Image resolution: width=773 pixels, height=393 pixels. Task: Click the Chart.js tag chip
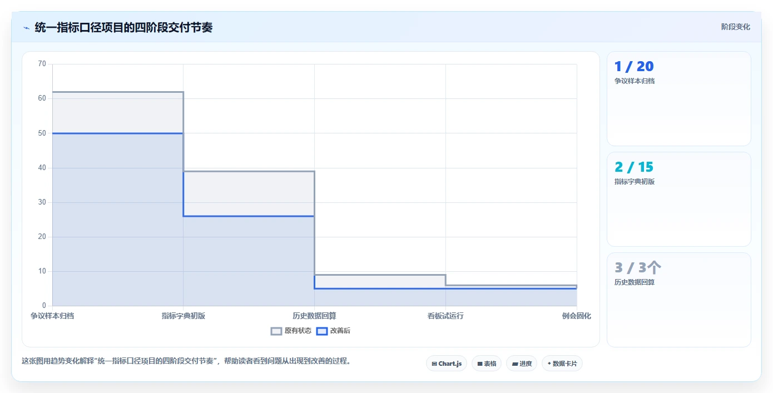pos(447,364)
